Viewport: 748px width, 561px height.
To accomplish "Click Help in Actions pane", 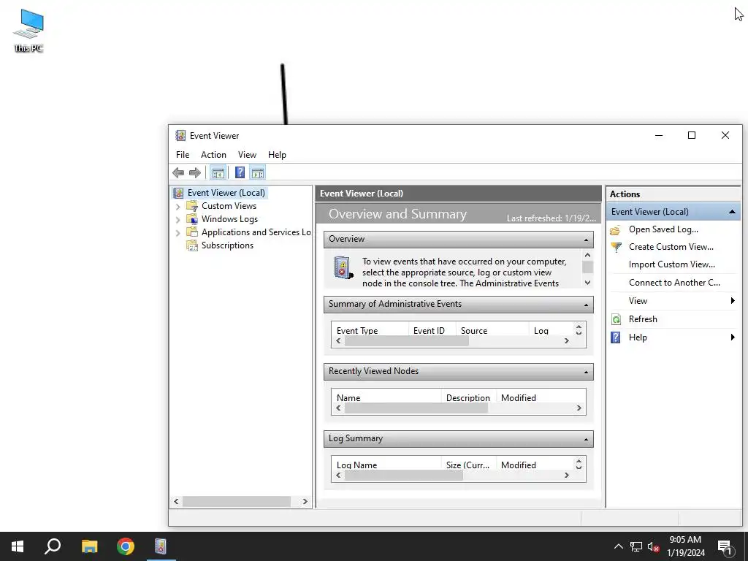I will click(637, 337).
